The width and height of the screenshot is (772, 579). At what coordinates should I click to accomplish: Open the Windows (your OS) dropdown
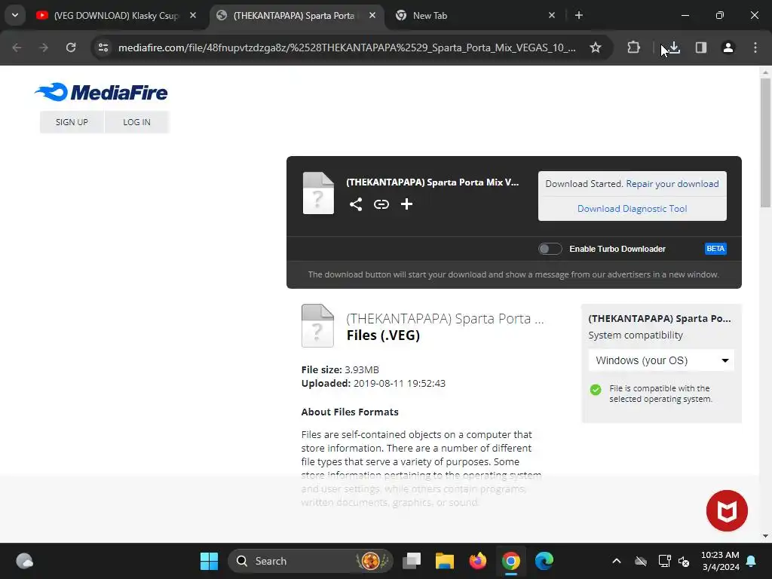[x=661, y=360]
